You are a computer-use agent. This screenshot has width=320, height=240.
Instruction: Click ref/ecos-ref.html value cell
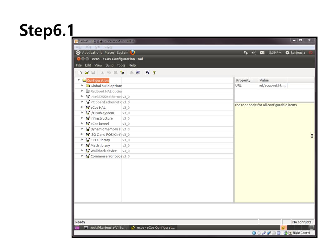(272, 86)
